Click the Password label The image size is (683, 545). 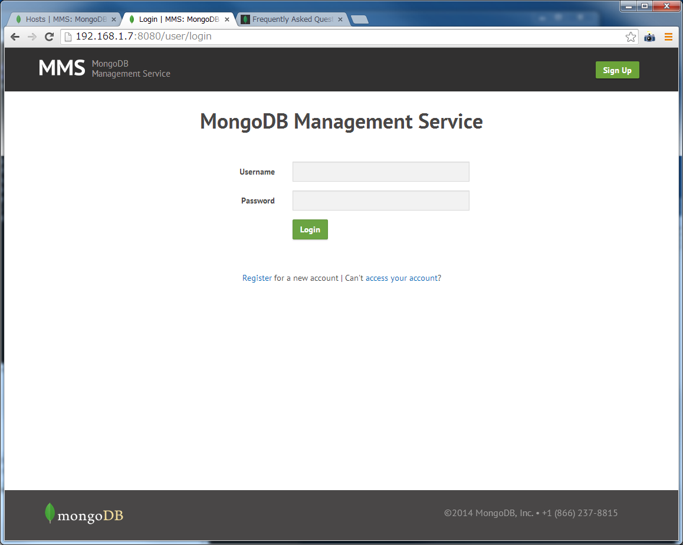258,201
